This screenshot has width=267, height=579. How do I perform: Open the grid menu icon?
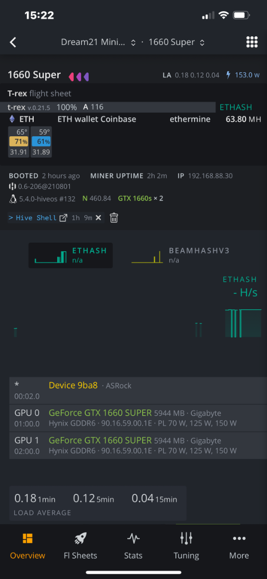coord(252,42)
